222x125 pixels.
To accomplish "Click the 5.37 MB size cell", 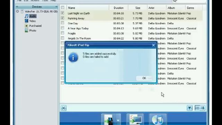I will pos(137,23).
